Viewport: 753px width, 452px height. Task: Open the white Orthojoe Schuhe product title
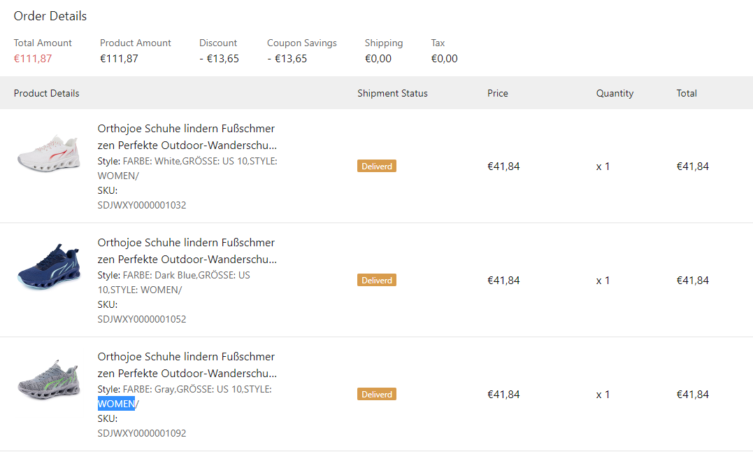[x=187, y=137]
